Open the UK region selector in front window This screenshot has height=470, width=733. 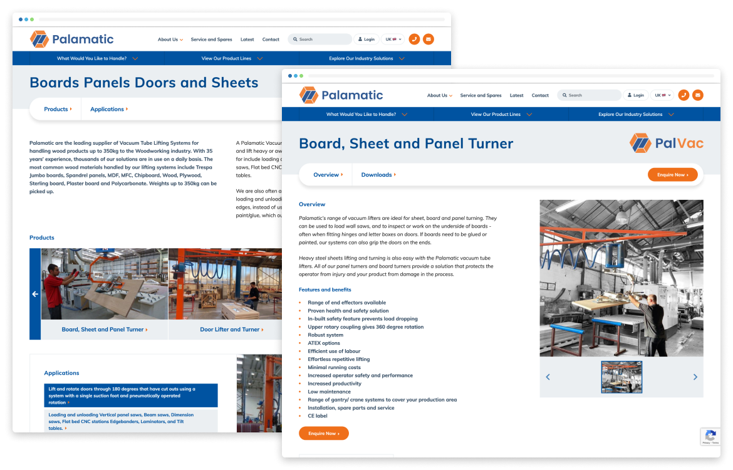click(x=662, y=95)
